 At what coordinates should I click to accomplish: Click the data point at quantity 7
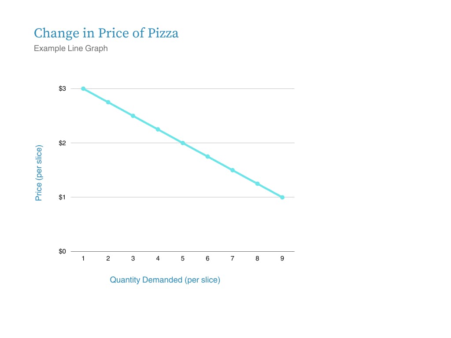233,170
